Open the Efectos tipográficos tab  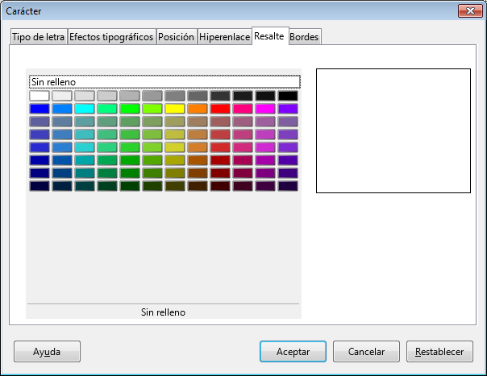(x=111, y=38)
